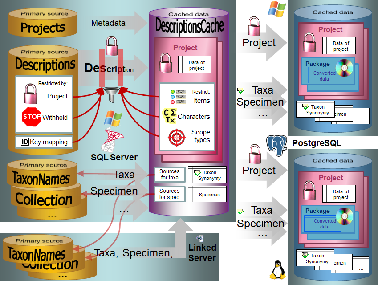Click the Metadata arrow label

coord(108,23)
